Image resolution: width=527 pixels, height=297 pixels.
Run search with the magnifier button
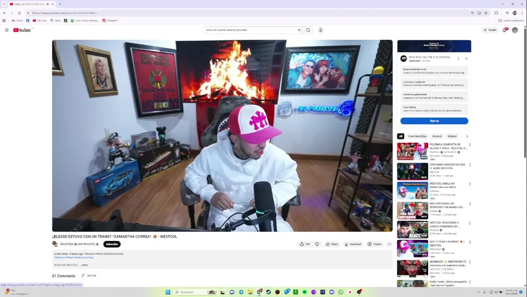(308, 30)
